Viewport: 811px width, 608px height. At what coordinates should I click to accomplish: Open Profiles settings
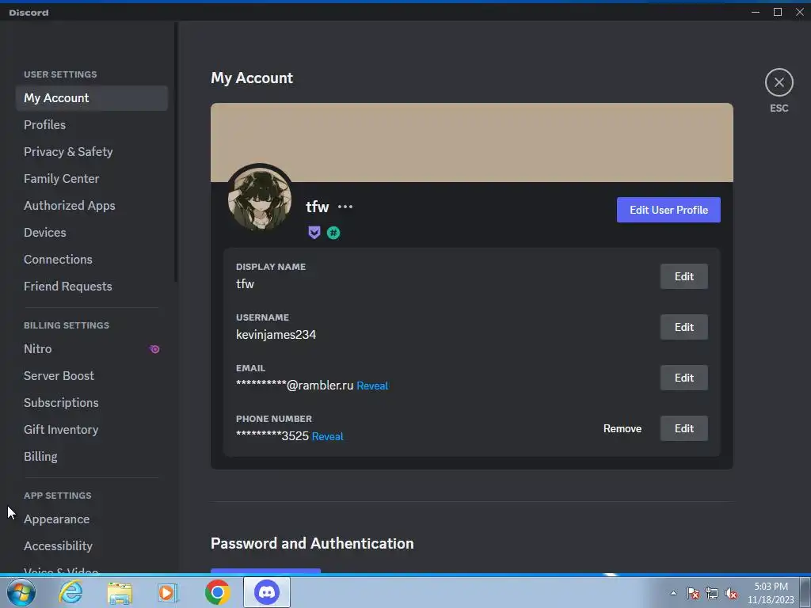pyautogui.click(x=92, y=125)
